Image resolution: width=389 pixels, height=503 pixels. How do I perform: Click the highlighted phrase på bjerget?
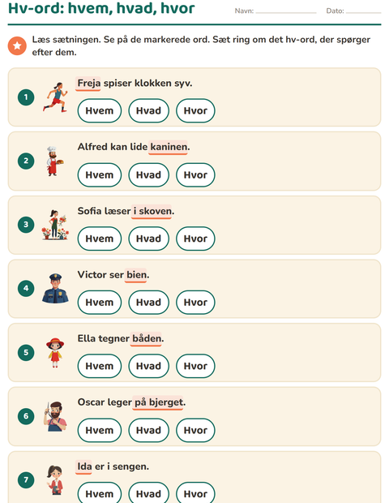158,402
